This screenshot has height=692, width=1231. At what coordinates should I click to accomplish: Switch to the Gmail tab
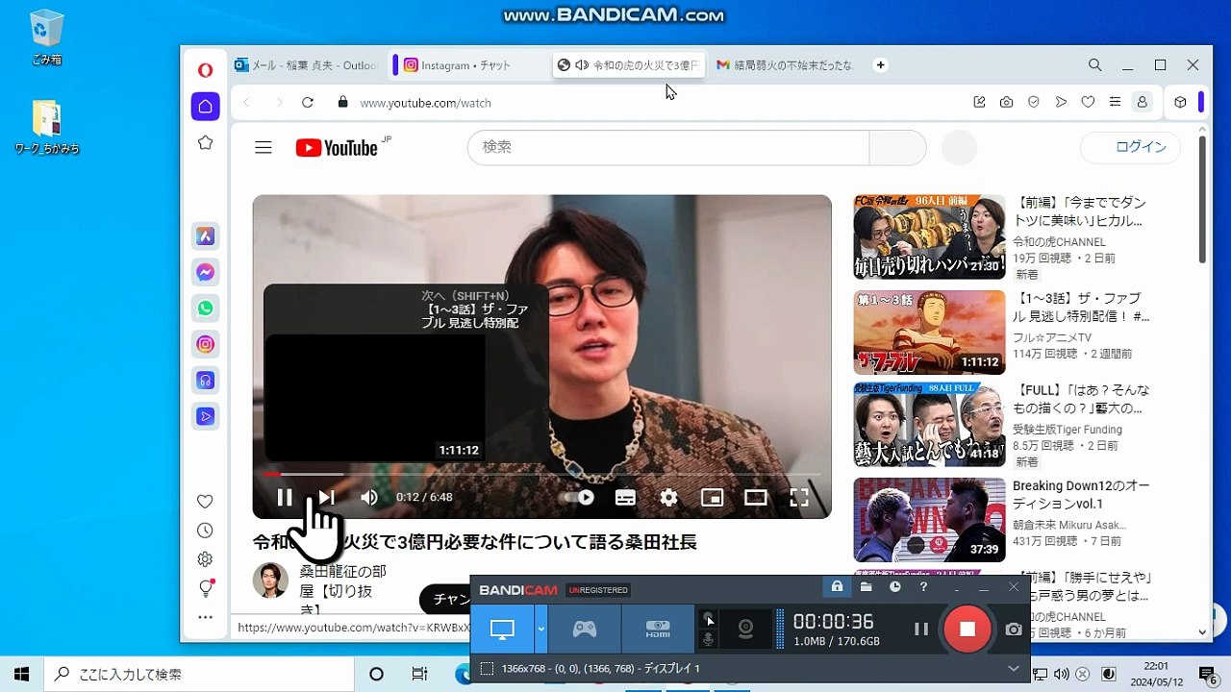pyautogui.click(x=786, y=65)
